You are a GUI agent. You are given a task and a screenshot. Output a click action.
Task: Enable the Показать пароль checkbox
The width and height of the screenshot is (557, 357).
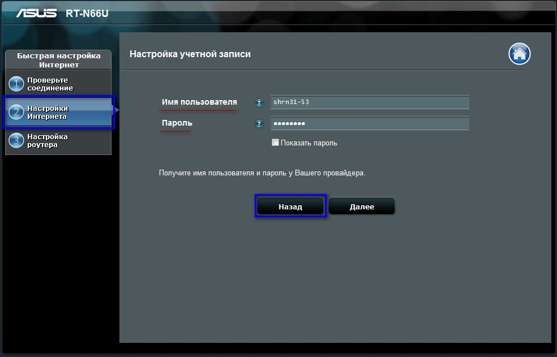point(275,143)
